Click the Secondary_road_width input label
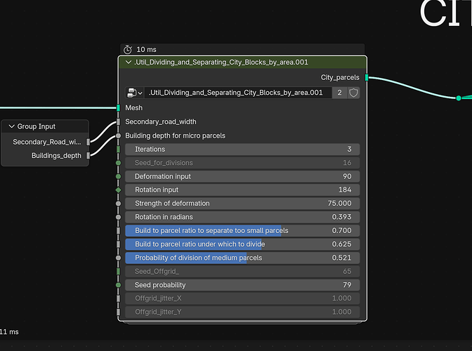 (x=161, y=122)
